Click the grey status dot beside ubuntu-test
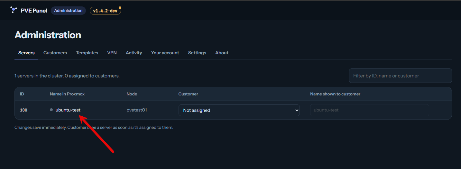Screen dimensions: 461x169 pos(51,110)
